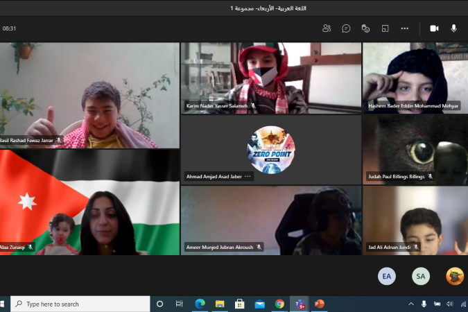Open the participants panel
Viewport: 468px width, 312px height.
click(327, 28)
